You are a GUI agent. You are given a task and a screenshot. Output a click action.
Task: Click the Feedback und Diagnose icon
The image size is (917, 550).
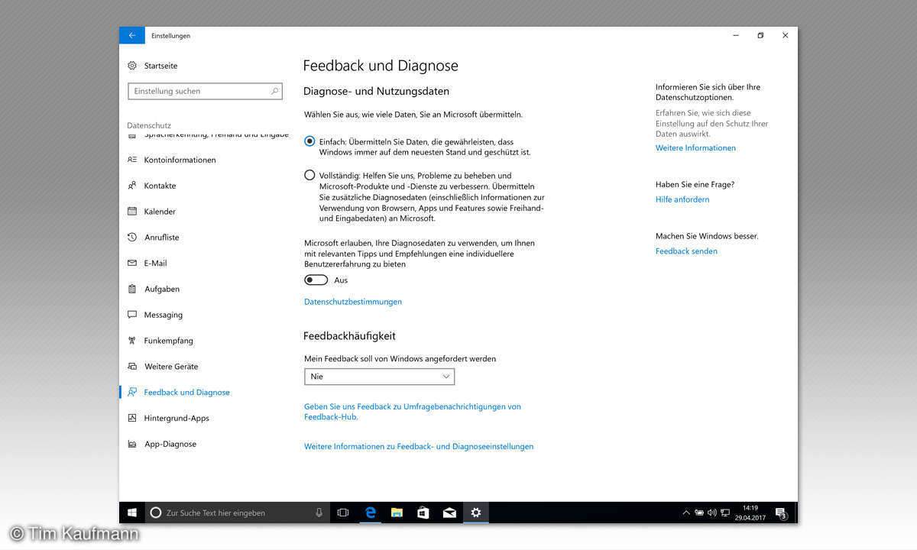click(132, 392)
